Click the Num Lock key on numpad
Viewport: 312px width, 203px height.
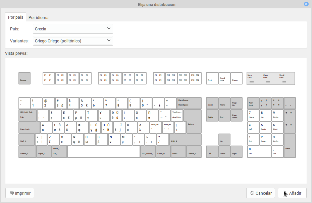coord(253,103)
